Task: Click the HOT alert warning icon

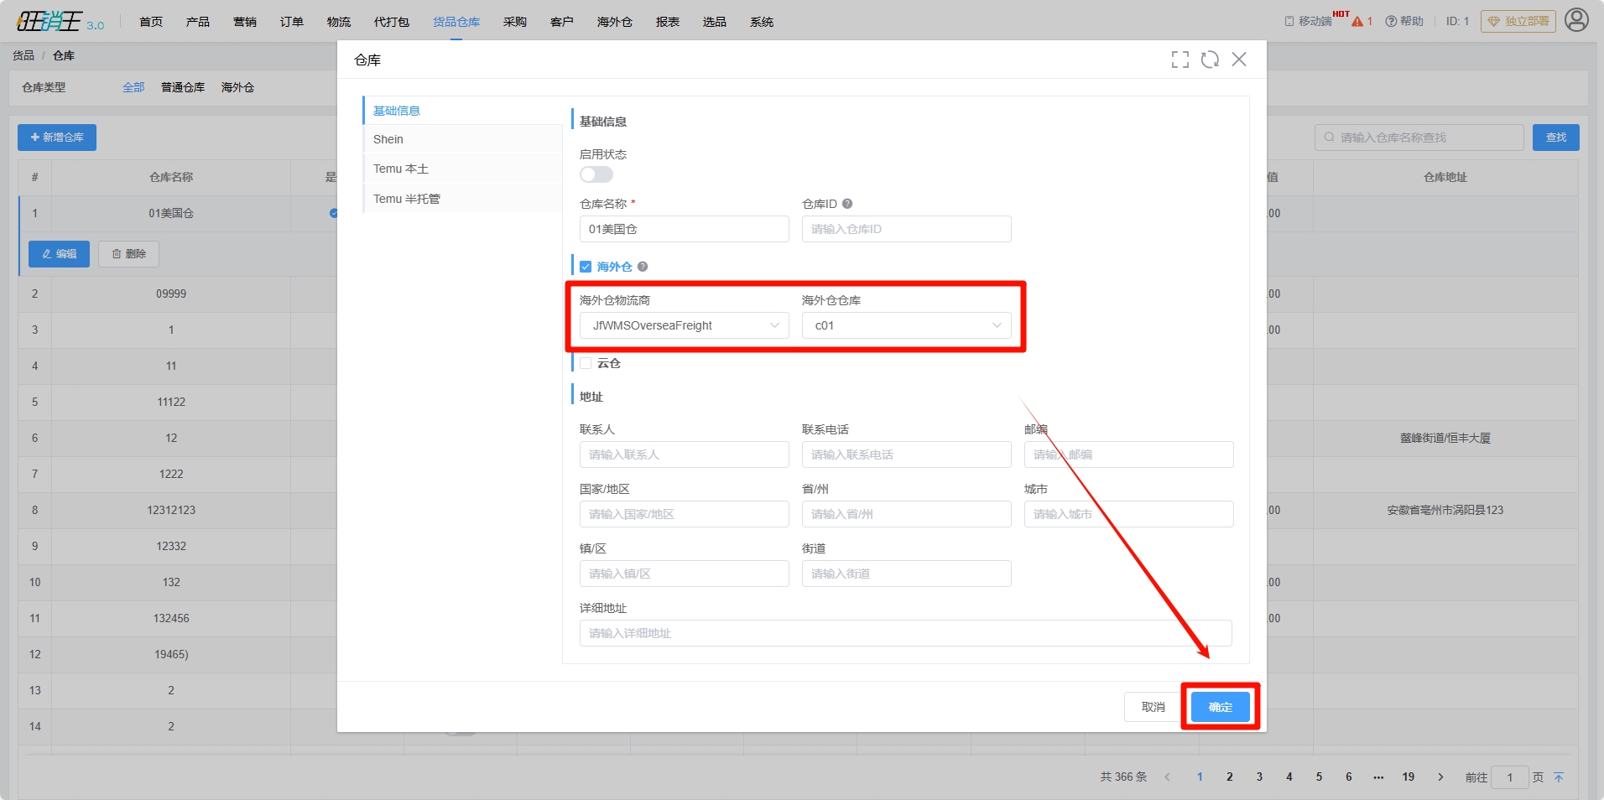Action: [x=1357, y=22]
